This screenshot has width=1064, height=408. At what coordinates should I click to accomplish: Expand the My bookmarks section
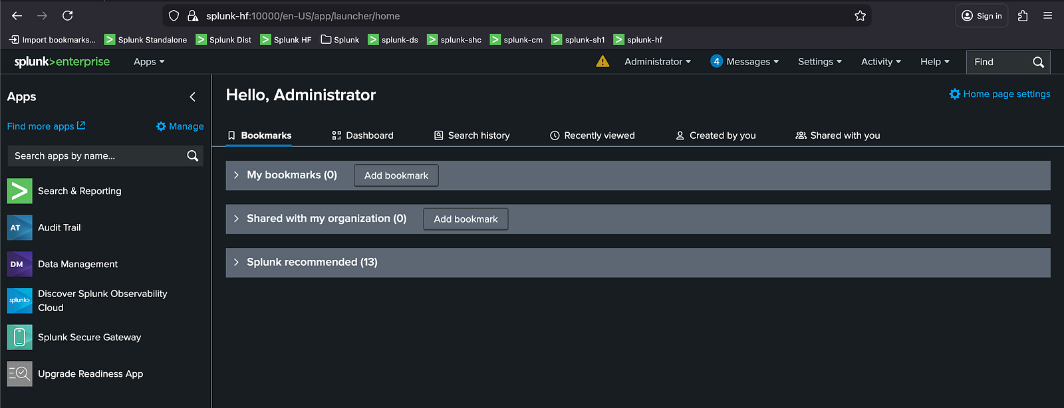coord(236,175)
